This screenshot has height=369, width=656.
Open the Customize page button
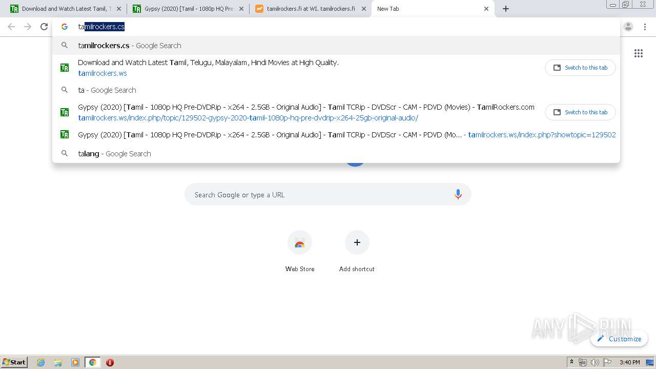point(619,339)
